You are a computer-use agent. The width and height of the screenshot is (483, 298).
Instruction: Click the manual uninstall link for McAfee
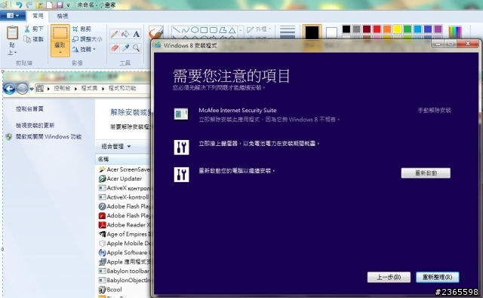[435, 110]
